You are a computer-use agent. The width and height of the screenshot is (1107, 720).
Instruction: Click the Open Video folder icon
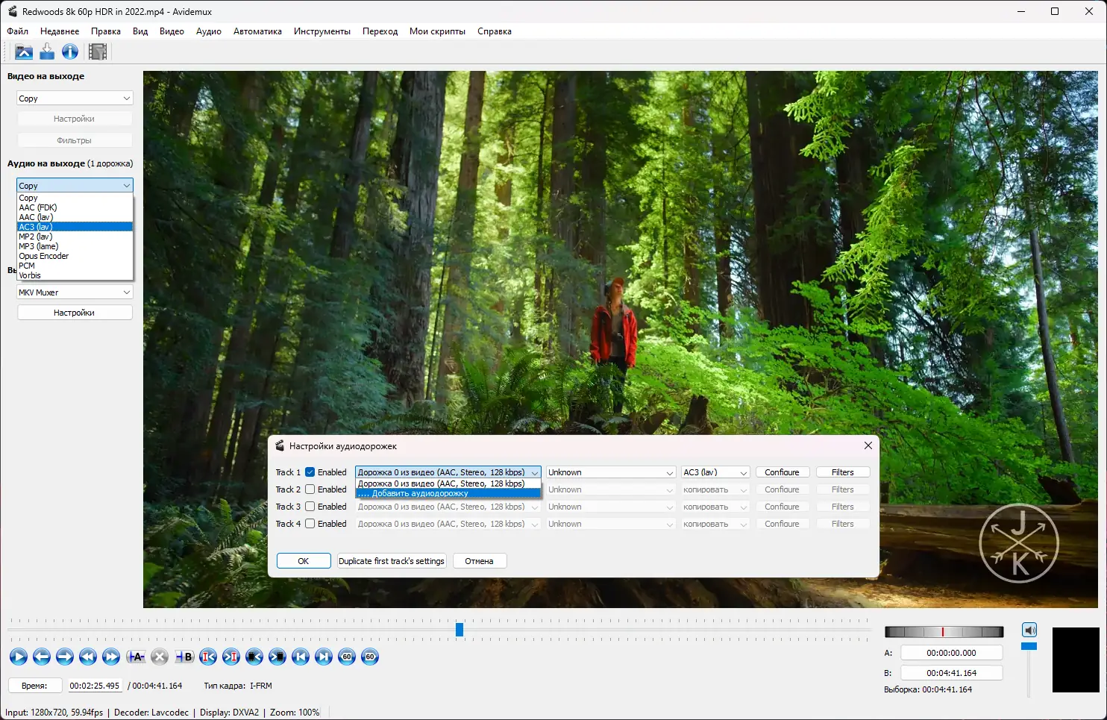click(24, 51)
